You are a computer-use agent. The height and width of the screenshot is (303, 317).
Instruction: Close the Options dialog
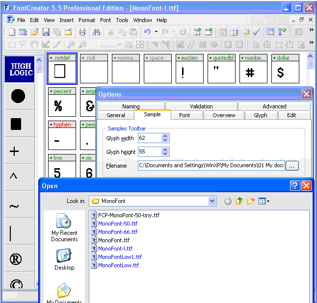click(306, 94)
